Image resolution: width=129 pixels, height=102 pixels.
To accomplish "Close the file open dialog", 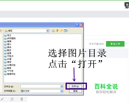I will [81, 25].
